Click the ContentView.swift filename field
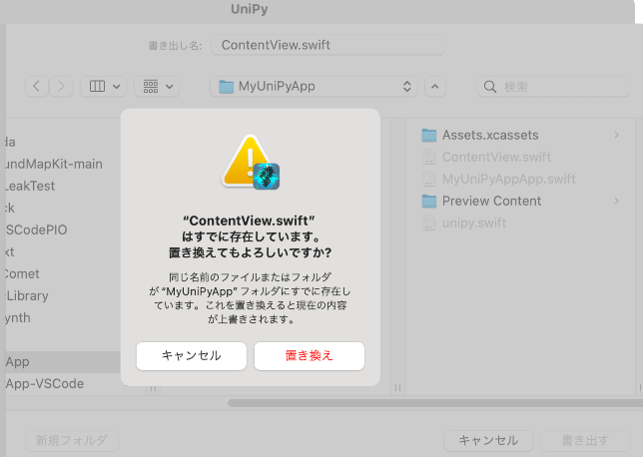Screen dimensions: 643x457 [x=327, y=45]
